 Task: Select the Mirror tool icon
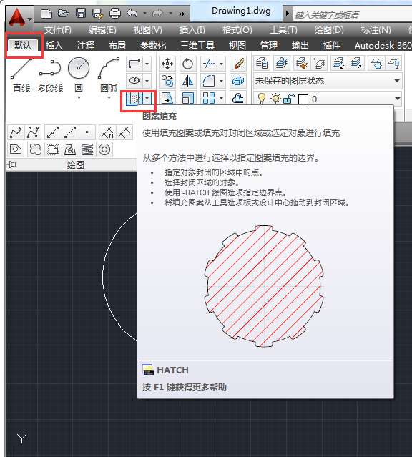click(x=187, y=81)
